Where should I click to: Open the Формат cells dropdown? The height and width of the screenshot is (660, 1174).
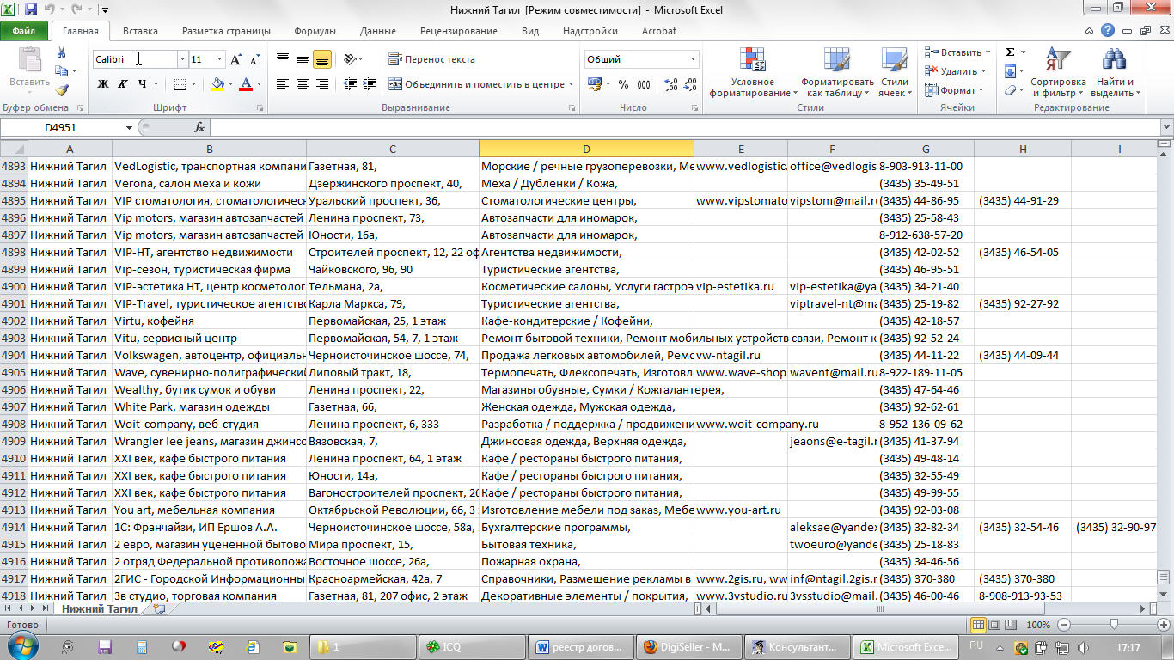pos(955,90)
